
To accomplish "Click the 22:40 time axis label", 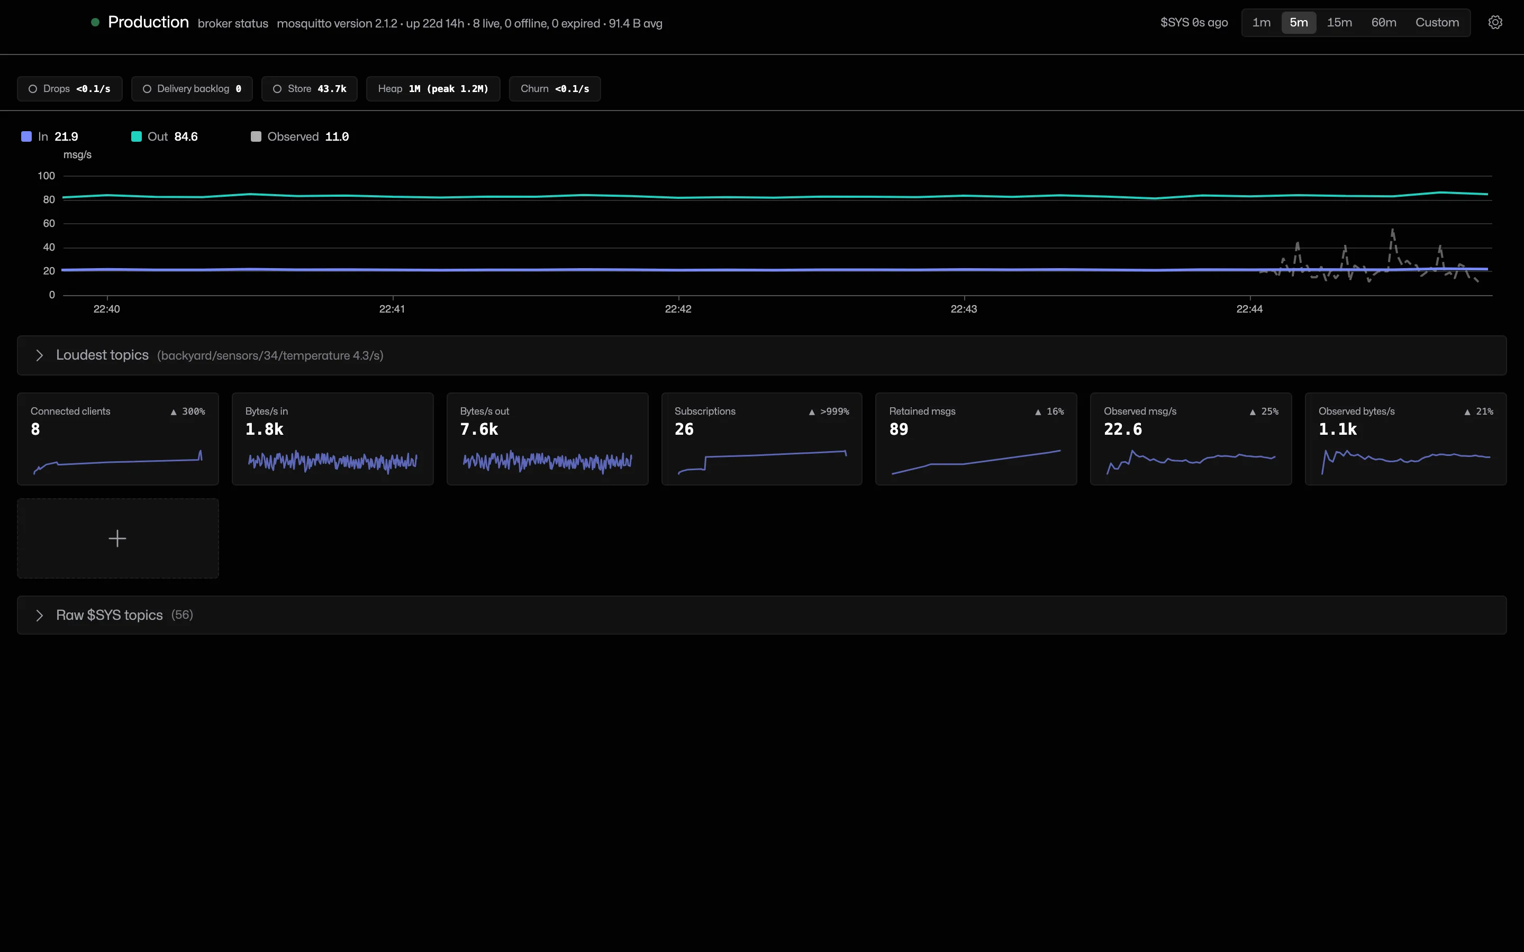I will click(x=106, y=309).
